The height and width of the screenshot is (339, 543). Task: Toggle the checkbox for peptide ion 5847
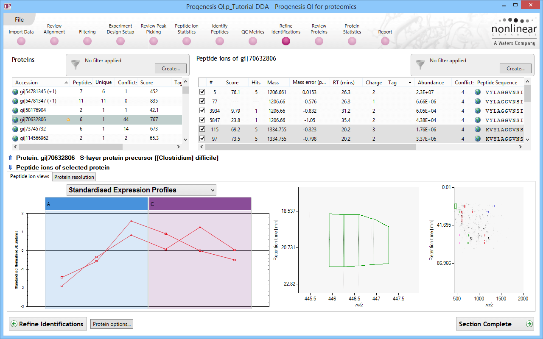[x=202, y=120]
